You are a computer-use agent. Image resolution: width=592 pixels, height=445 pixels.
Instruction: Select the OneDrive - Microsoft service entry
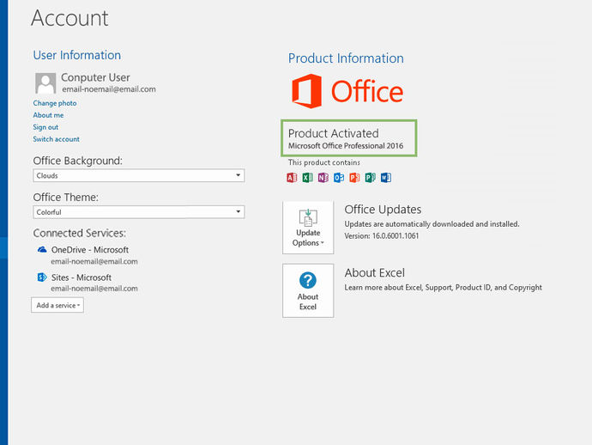tap(90, 250)
